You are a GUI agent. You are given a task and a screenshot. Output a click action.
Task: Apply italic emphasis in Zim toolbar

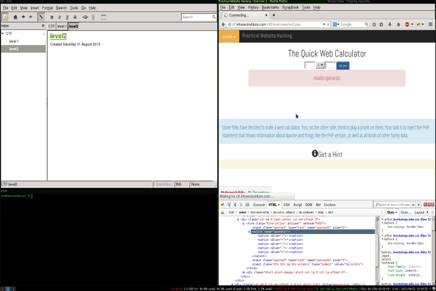click(x=59, y=17)
